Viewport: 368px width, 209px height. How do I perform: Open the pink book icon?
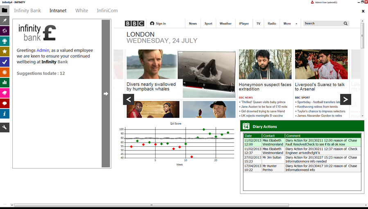[x=5, y=93]
